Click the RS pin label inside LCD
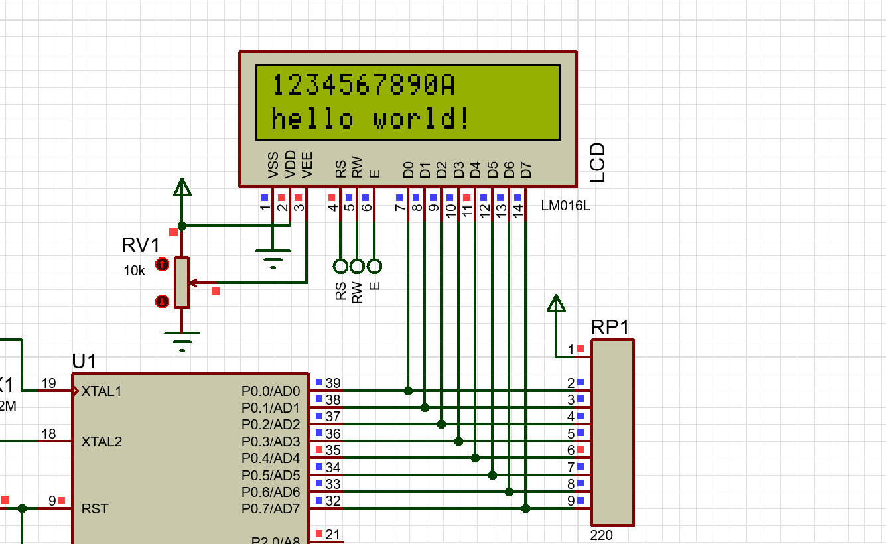Viewport: 887px width, 544px height. pyautogui.click(x=340, y=169)
